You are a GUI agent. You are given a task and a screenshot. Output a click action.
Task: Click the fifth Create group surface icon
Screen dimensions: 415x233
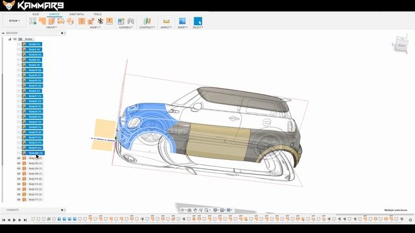click(x=70, y=21)
